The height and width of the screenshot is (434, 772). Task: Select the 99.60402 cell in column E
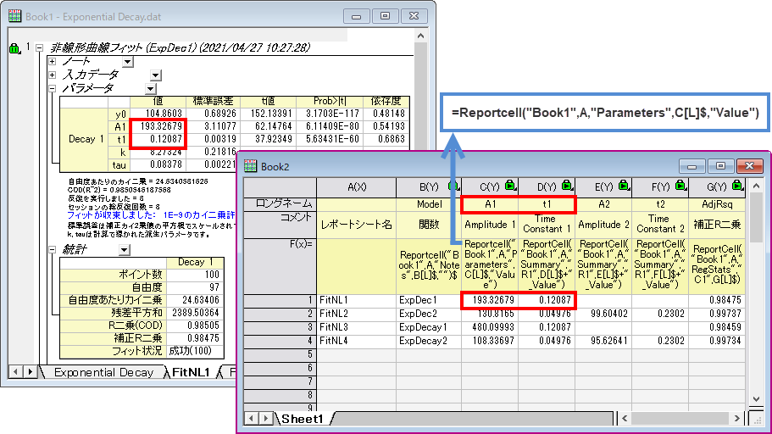(603, 314)
